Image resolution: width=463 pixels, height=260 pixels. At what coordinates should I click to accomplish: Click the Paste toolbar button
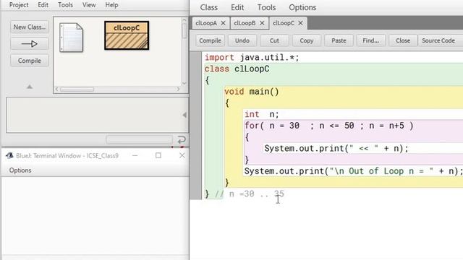pyautogui.click(x=339, y=40)
